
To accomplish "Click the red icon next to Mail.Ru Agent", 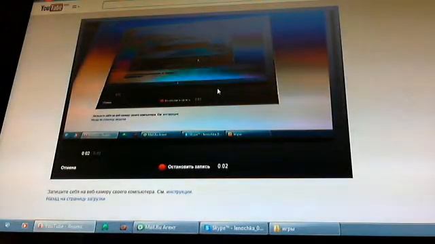I will [x=124, y=228].
